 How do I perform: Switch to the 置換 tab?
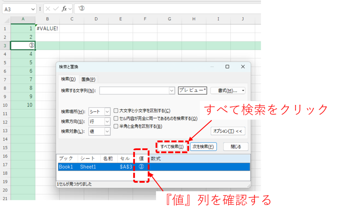click(x=88, y=79)
